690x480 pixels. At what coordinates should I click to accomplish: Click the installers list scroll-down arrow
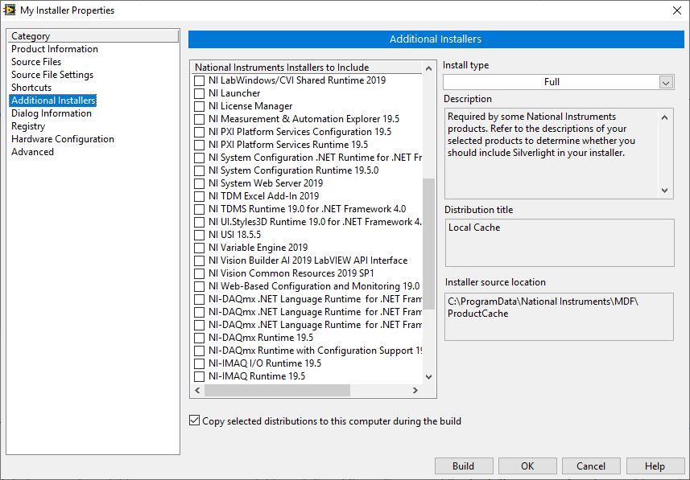click(x=428, y=377)
